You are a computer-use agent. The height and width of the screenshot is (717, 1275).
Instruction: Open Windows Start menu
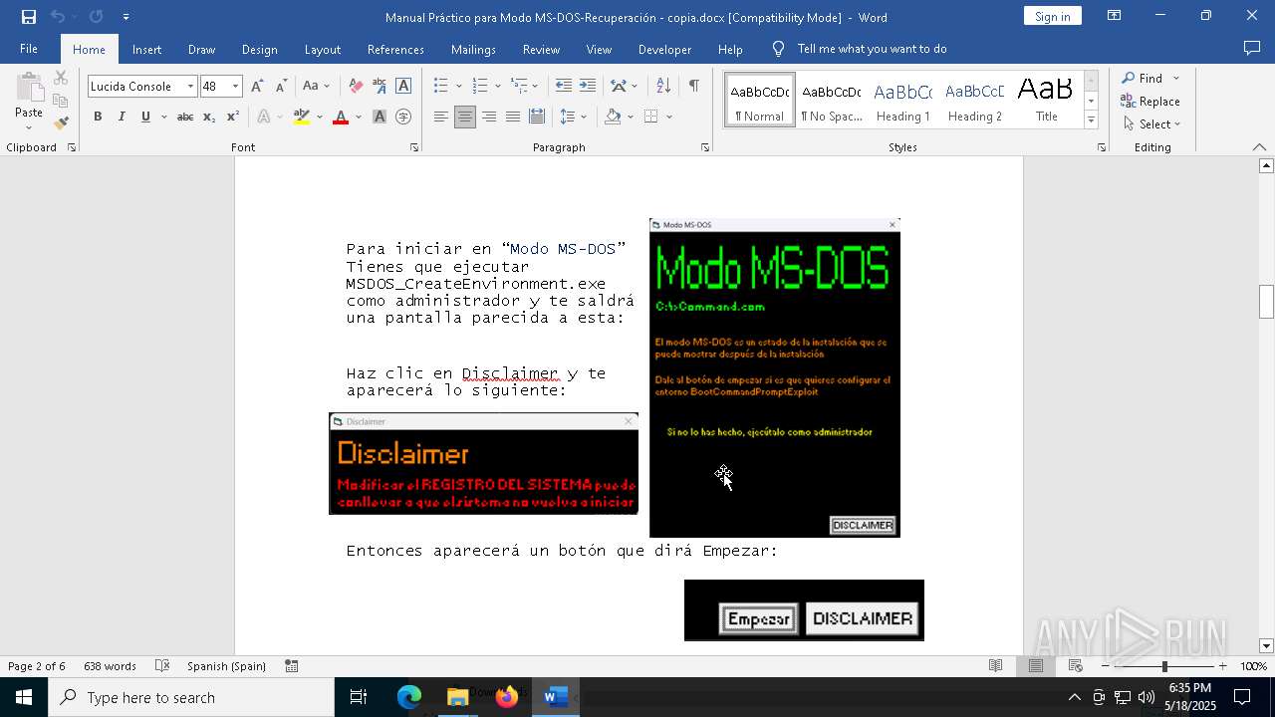(24, 697)
